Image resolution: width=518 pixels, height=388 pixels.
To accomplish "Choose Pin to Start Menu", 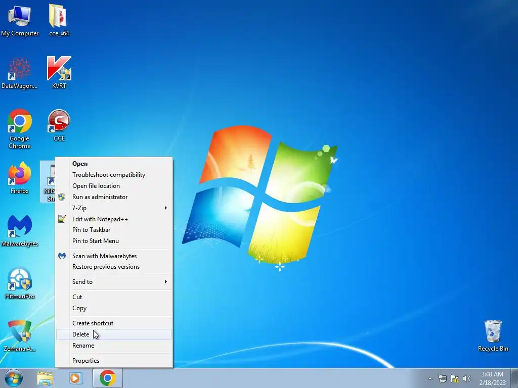I will [114, 241].
